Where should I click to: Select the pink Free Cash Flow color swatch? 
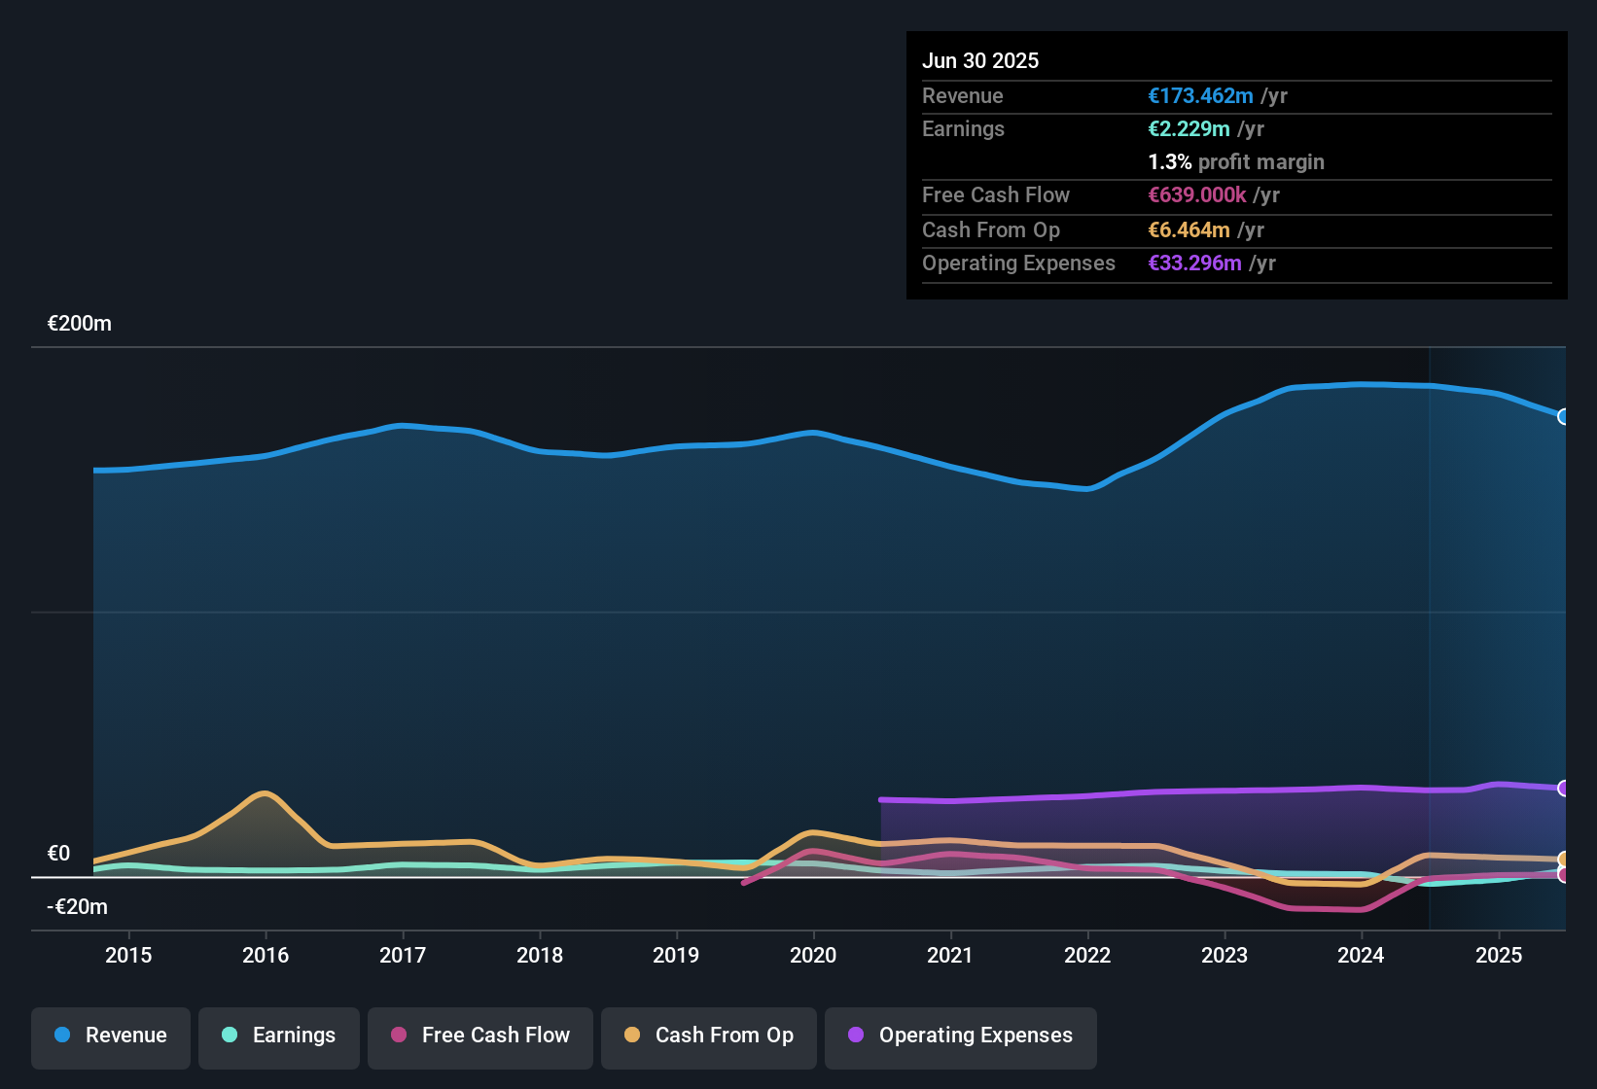coord(399,1036)
